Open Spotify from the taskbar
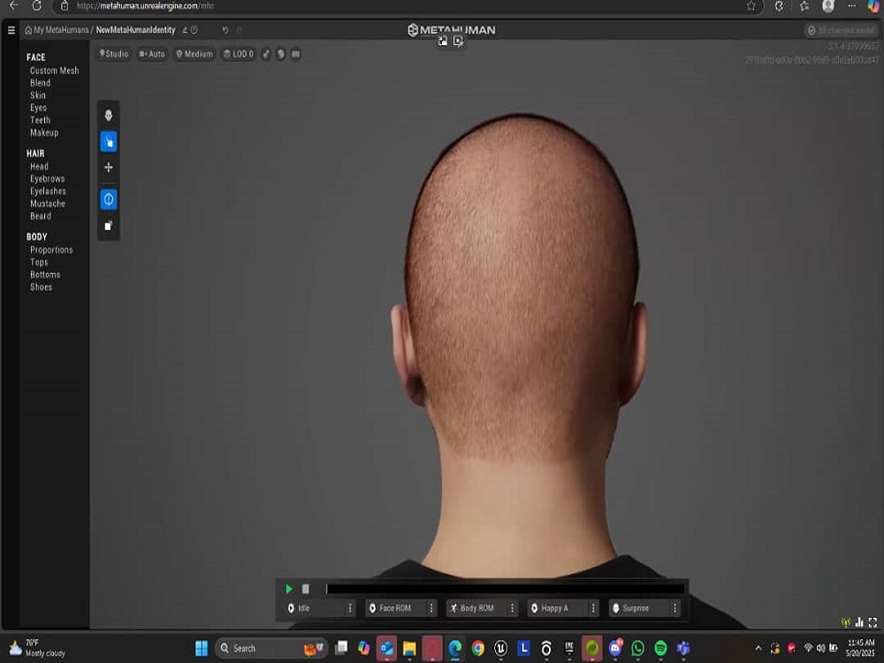Image resolution: width=884 pixels, height=663 pixels. [660, 648]
